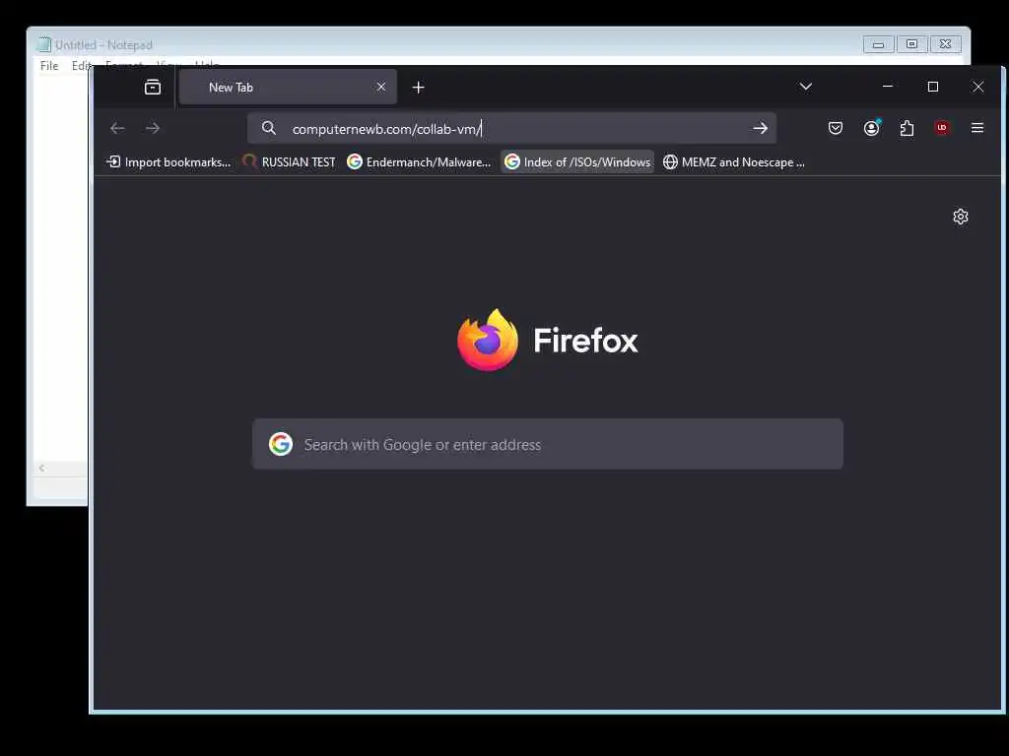Close the New Tab tab
Screen dimensions: 1009x756
pos(381,87)
